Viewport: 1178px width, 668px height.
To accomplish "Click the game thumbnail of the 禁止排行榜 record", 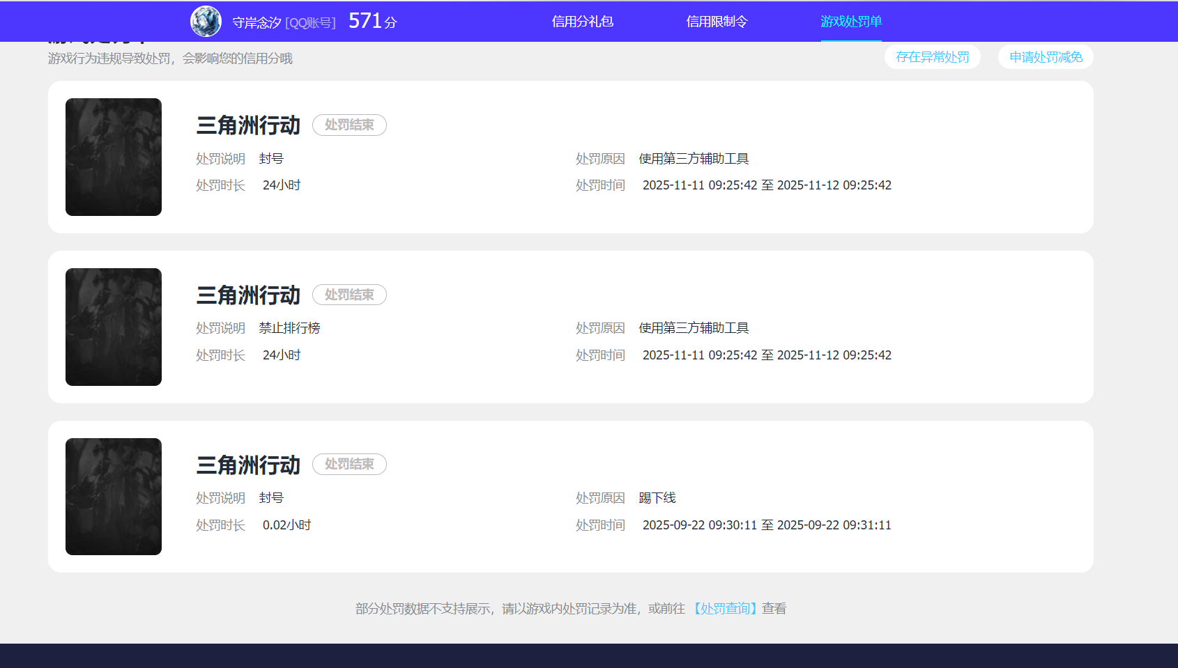I will pyautogui.click(x=114, y=327).
